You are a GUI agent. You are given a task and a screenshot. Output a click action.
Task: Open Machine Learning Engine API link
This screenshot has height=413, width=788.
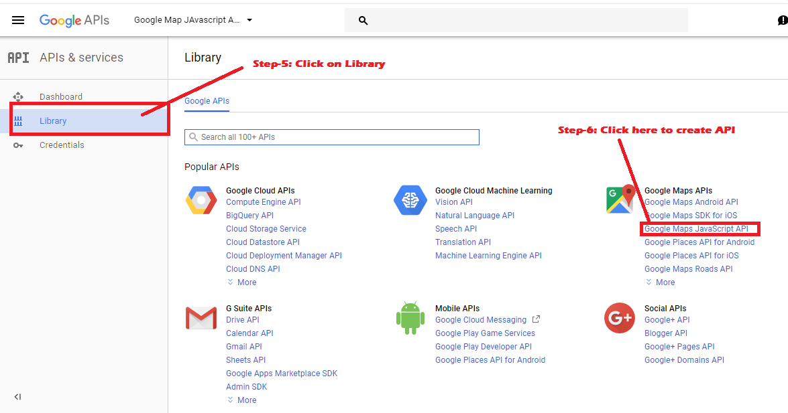pyautogui.click(x=488, y=256)
